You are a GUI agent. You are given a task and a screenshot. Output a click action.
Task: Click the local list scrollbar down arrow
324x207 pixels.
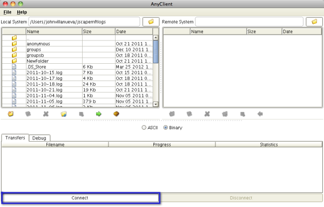tap(156, 104)
